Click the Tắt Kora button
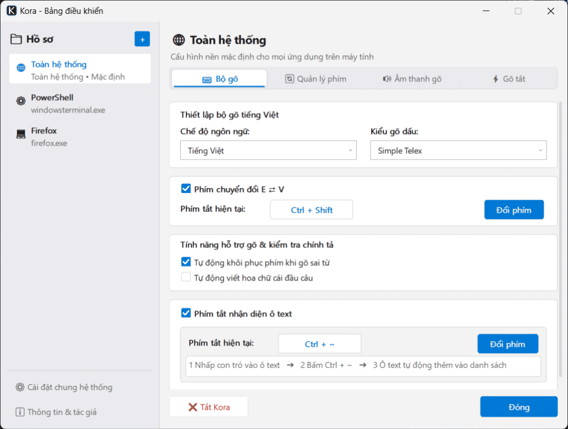568x429 pixels. (209, 407)
